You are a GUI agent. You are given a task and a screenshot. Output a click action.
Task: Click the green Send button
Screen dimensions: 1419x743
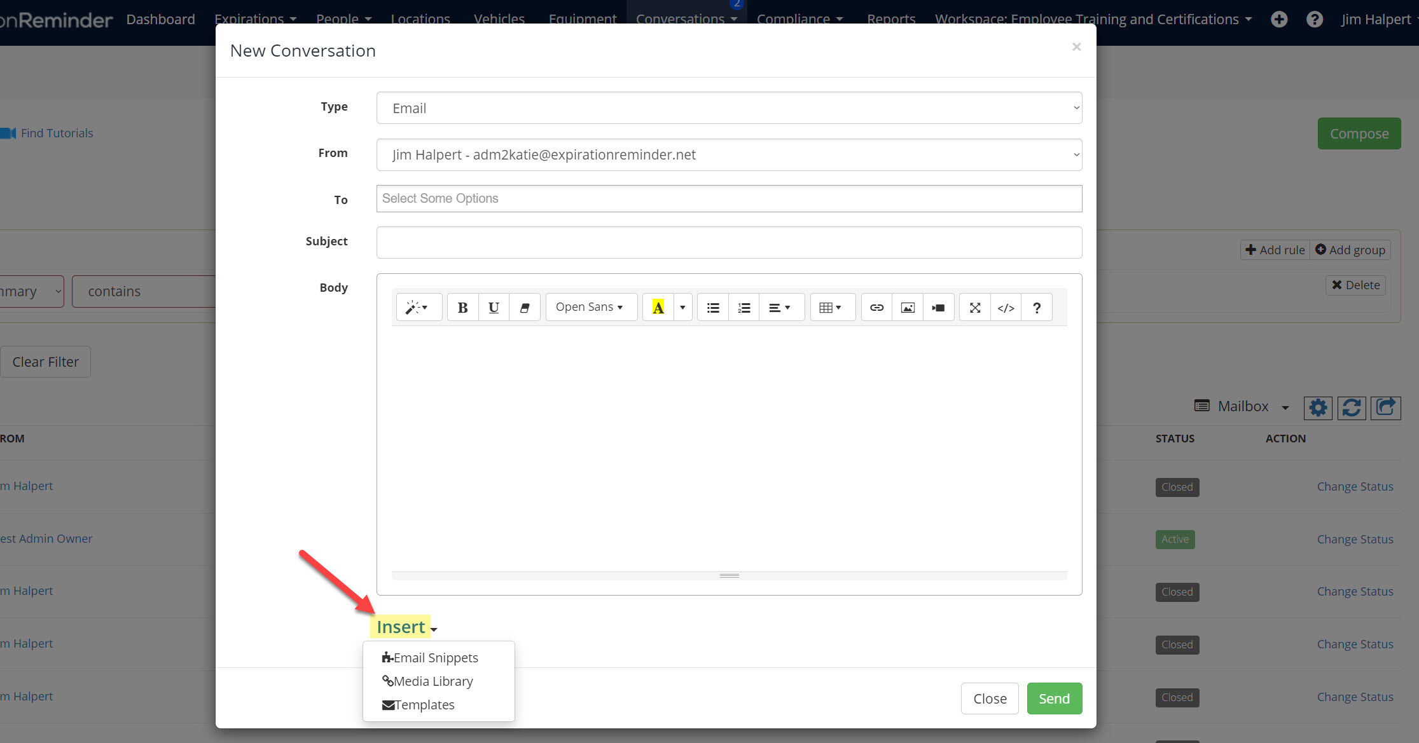click(x=1054, y=698)
